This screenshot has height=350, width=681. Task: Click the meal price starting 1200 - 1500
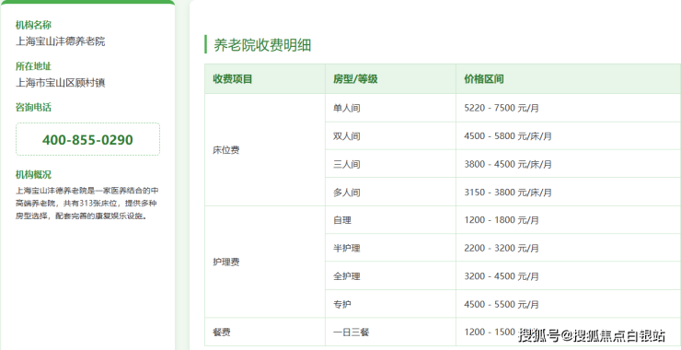point(490,332)
